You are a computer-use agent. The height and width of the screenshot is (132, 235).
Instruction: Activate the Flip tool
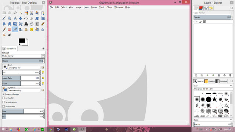point(15,24)
